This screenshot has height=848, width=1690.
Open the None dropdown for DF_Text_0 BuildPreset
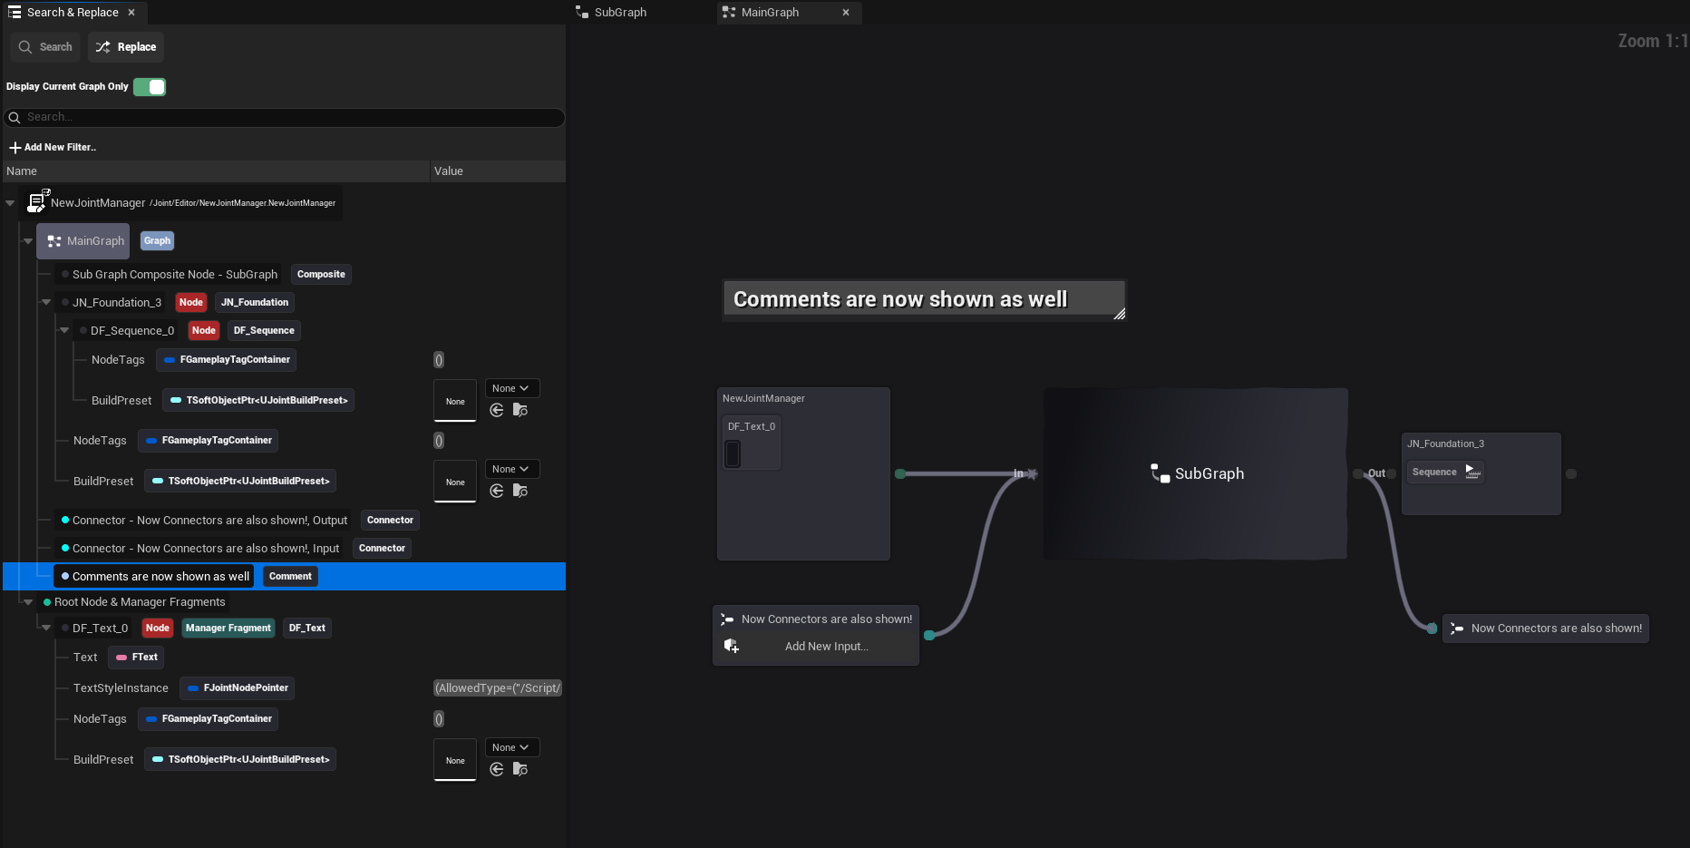511,747
